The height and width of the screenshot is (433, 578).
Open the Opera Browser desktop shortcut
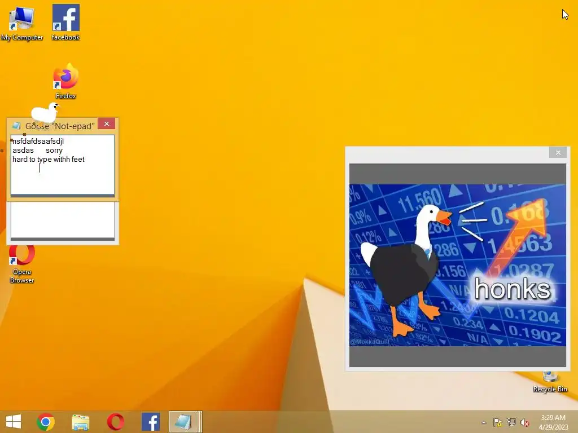click(22, 264)
